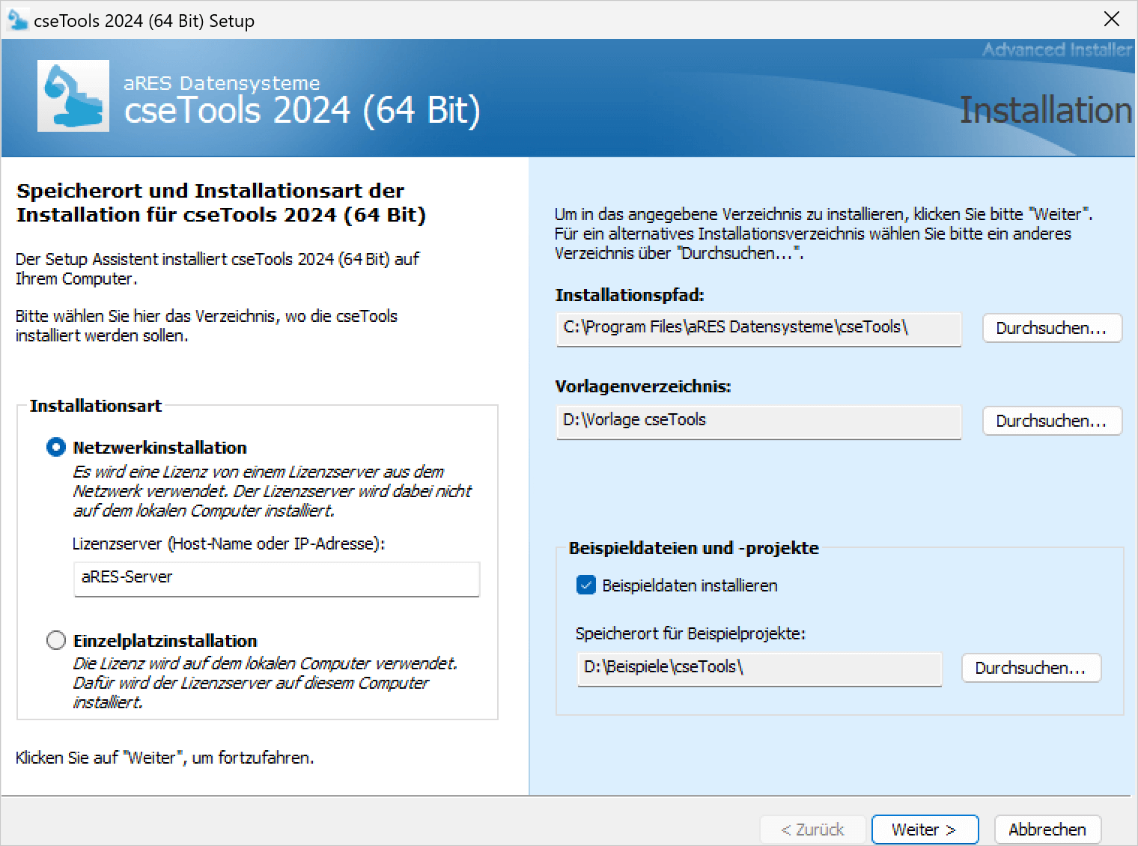Click the cseTools logo in the header banner

tap(73, 96)
